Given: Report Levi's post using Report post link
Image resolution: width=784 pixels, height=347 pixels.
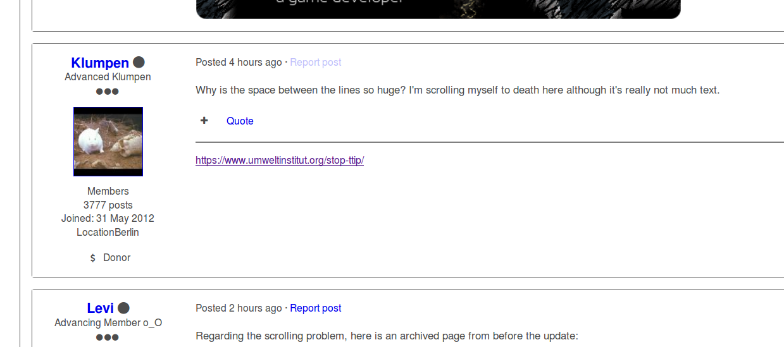Looking at the screenshot, I should [315, 308].
